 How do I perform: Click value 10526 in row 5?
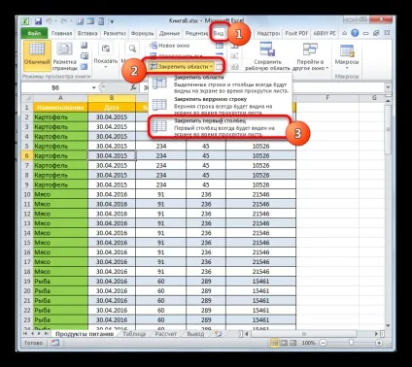pyautogui.click(x=260, y=147)
